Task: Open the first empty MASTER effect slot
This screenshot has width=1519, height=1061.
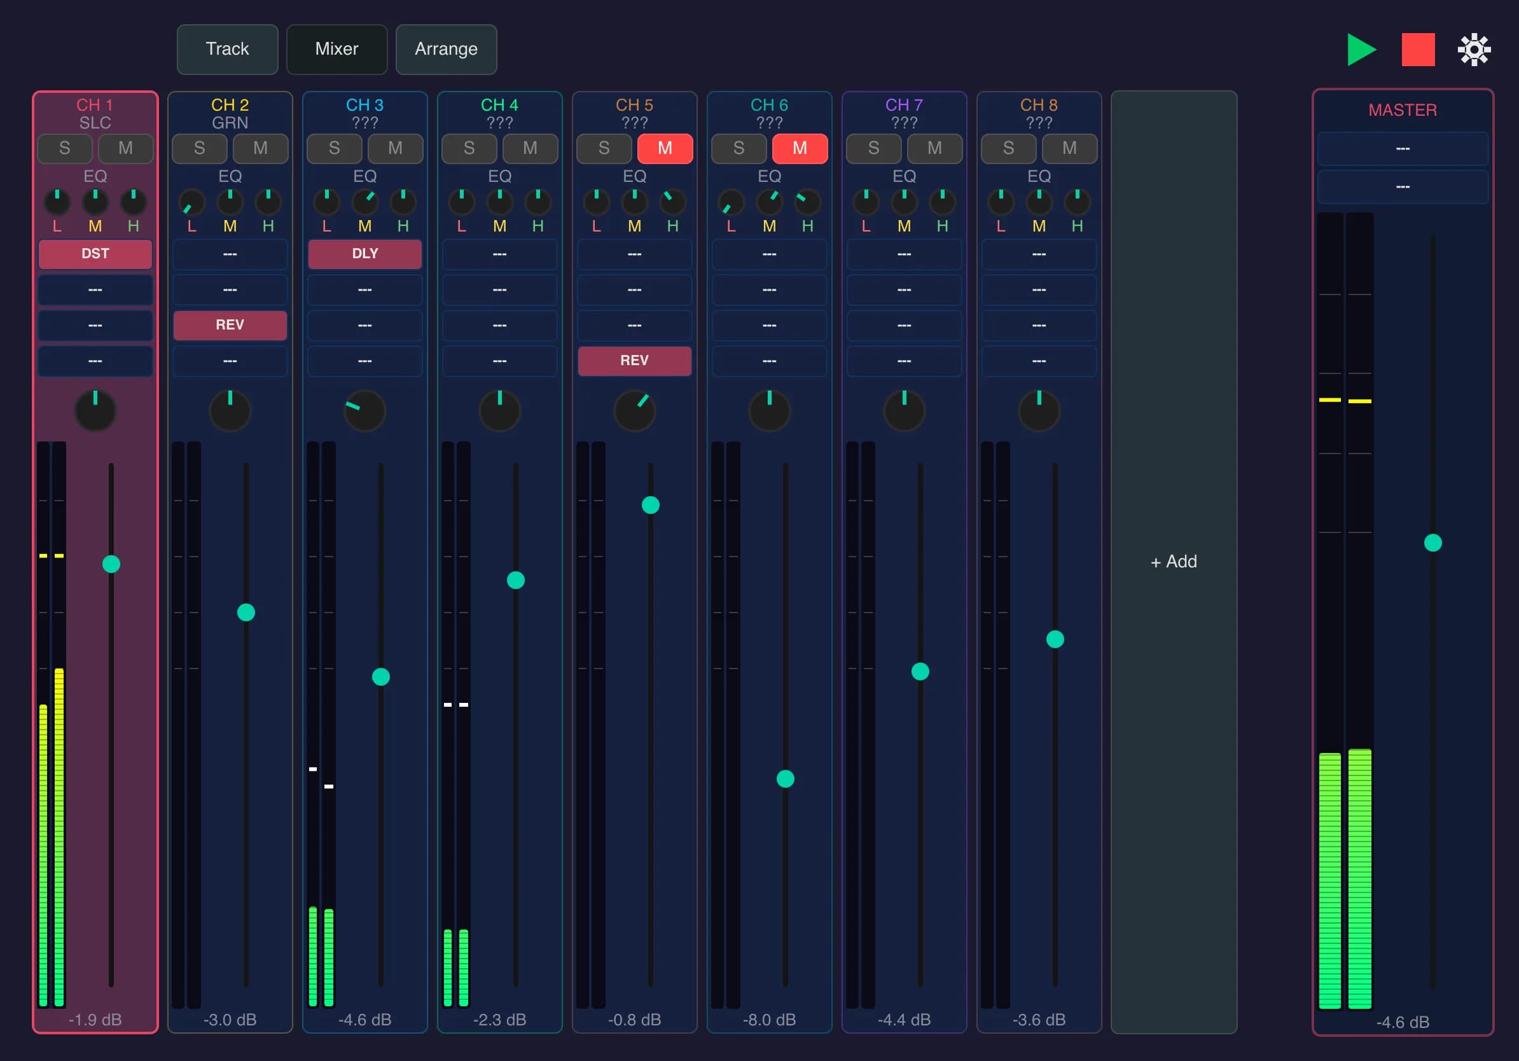Action: pos(1402,149)
